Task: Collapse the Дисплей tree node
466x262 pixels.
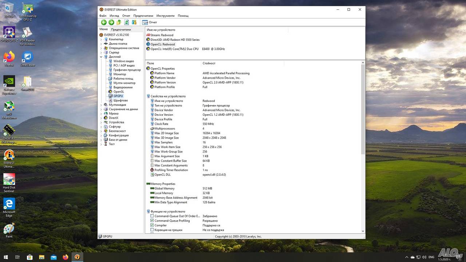Action: point(101,57)
